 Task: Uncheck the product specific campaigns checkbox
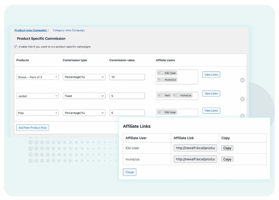tap(15, 46)
